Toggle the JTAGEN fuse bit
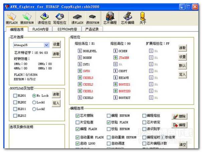Viewport: 202px width, 152px height. click(x=115, y=57)
